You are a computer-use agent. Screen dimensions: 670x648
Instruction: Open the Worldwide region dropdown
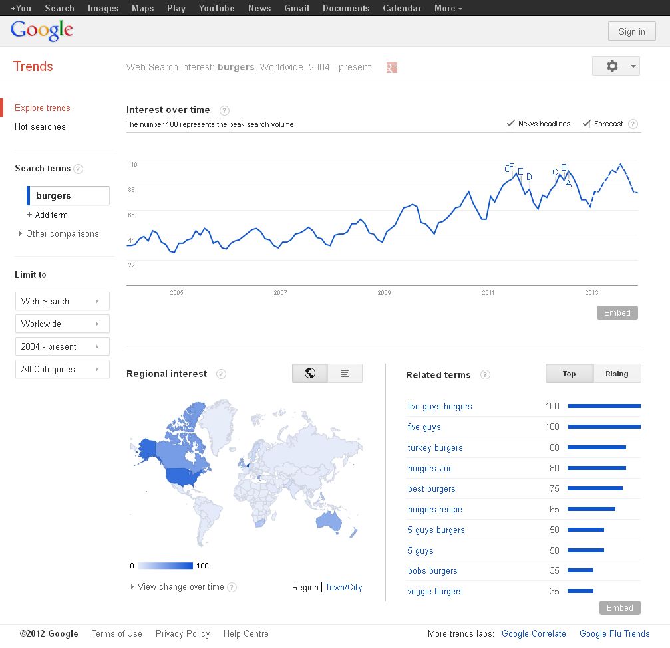[x=63, y=324]
